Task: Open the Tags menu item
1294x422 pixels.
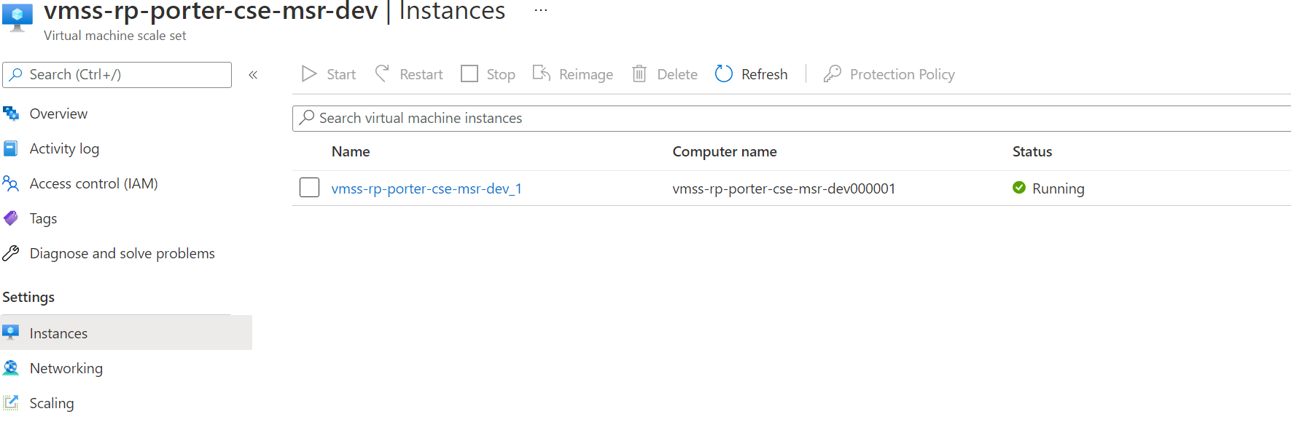Action: (x=43, y=218)
